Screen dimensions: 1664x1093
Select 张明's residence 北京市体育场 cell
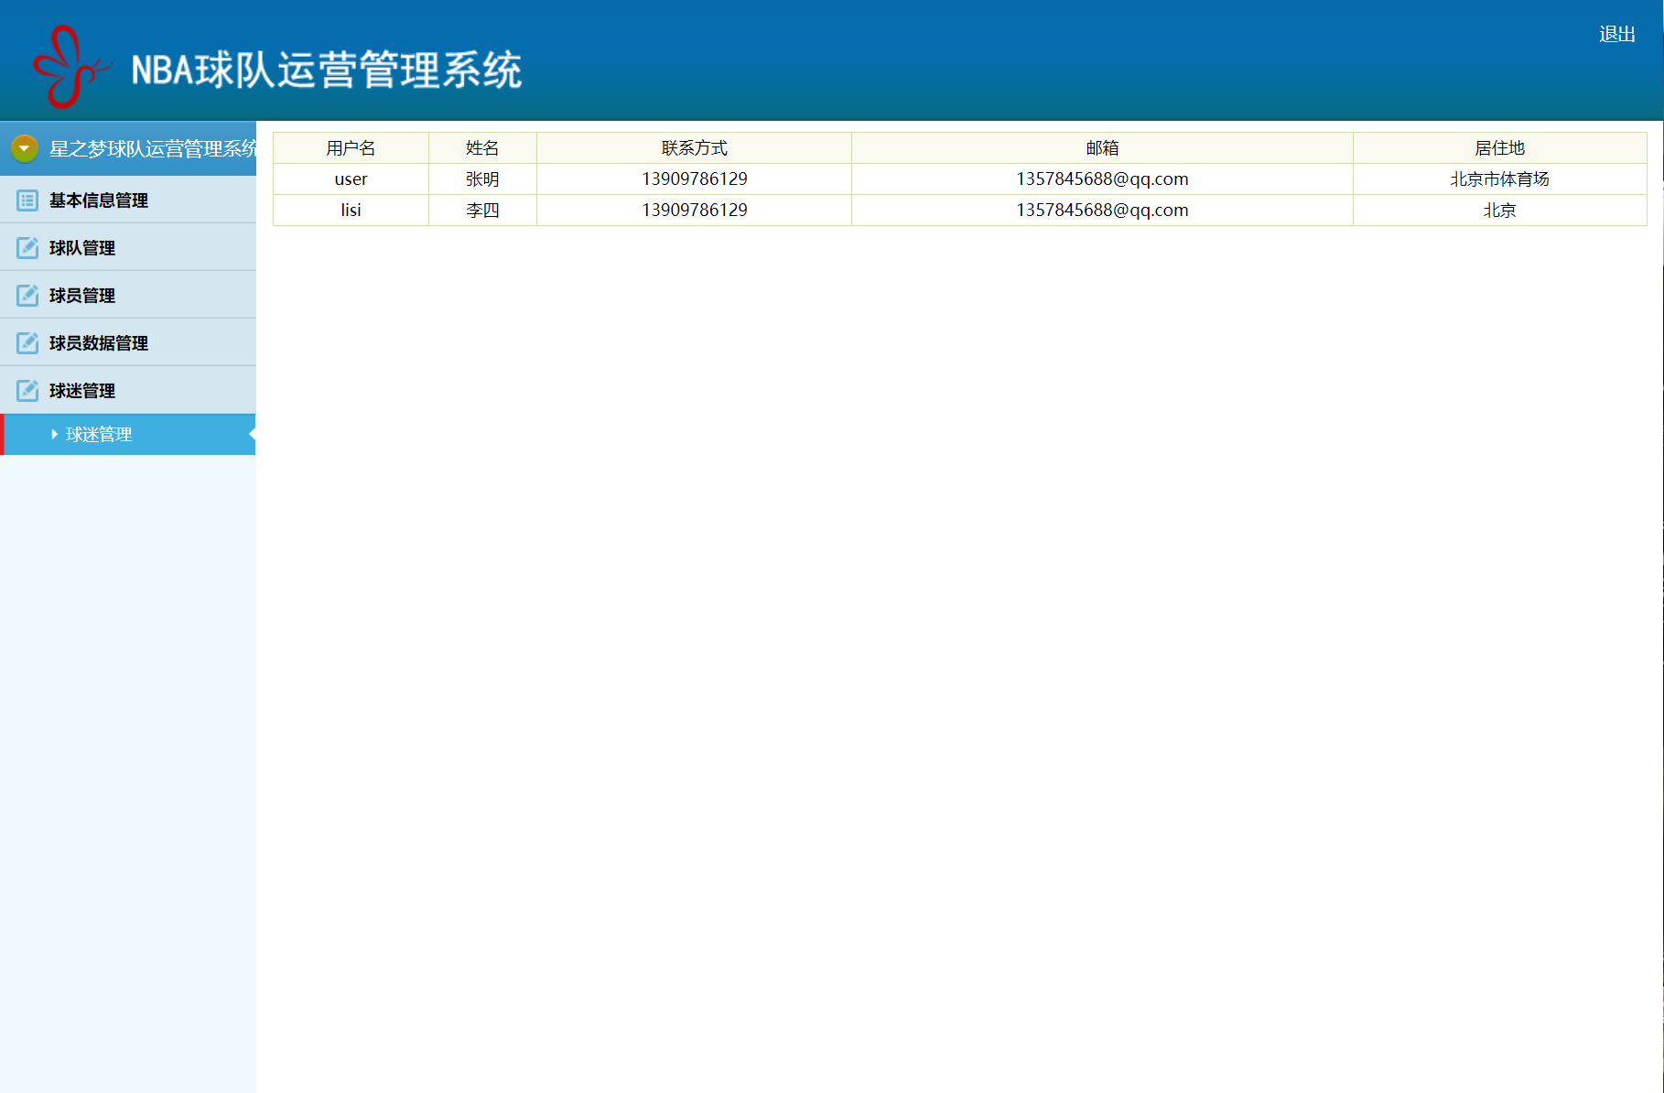1498,179
